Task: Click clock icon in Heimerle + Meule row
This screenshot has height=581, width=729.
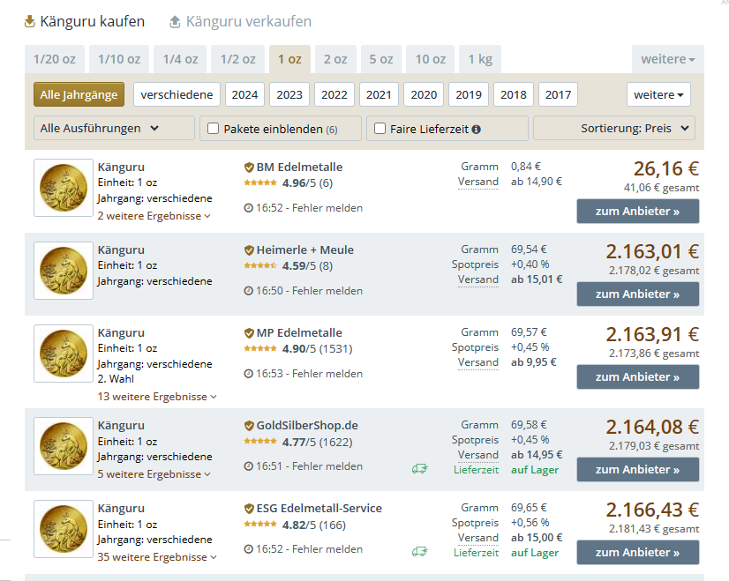Action: point(249,291)
